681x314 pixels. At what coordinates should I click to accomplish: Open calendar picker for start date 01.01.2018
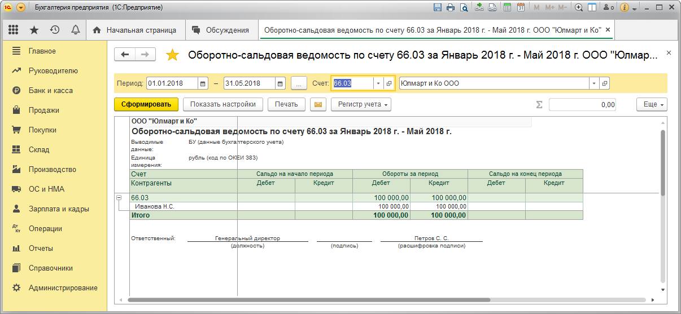203,83
